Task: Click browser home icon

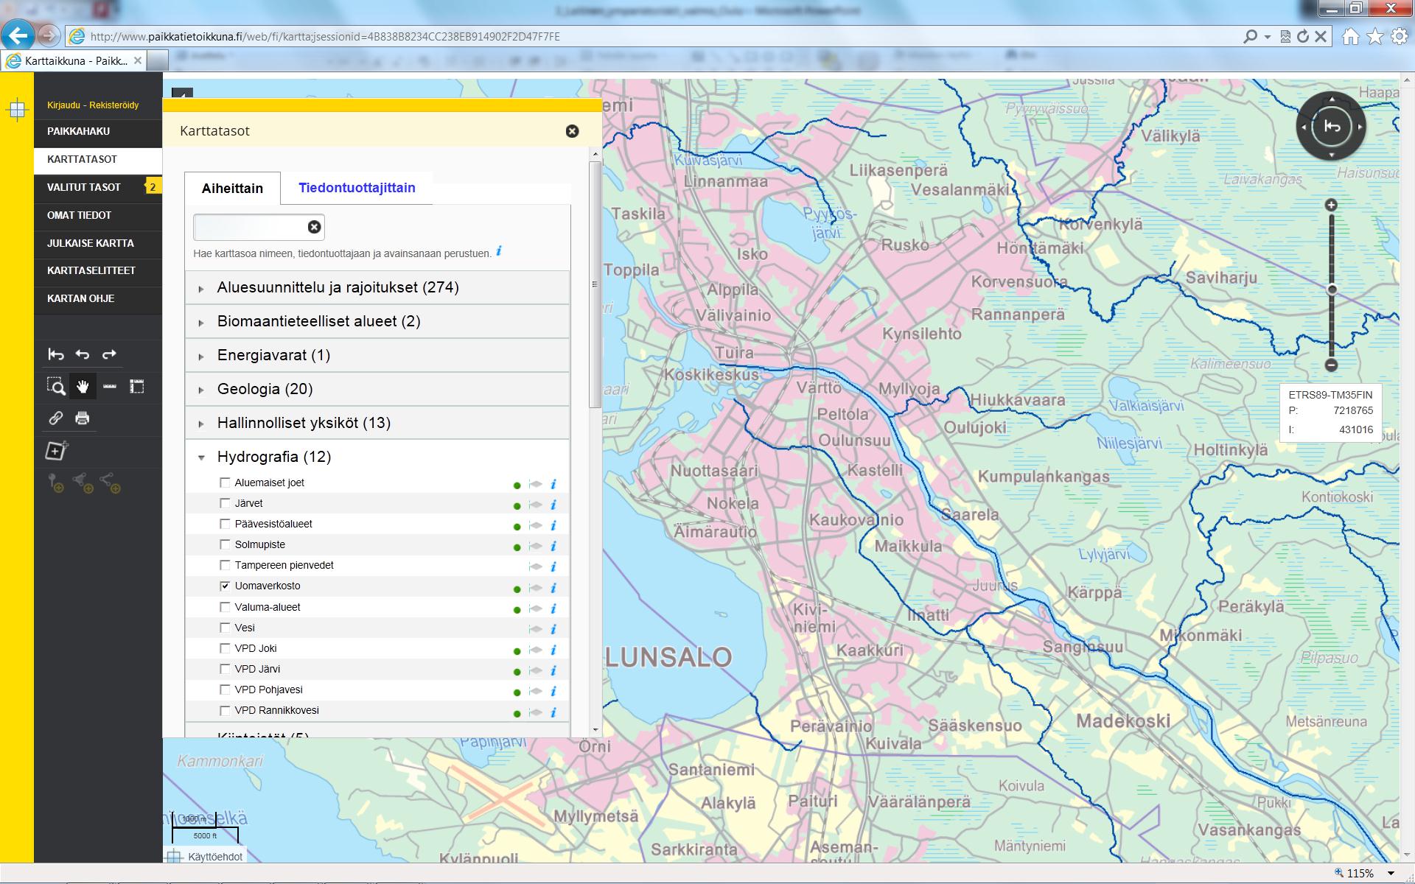Action: (1351, 36)
